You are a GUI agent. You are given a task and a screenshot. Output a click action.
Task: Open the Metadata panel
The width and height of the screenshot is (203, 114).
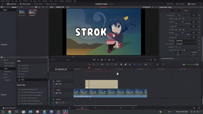click(x=180, y=4)
